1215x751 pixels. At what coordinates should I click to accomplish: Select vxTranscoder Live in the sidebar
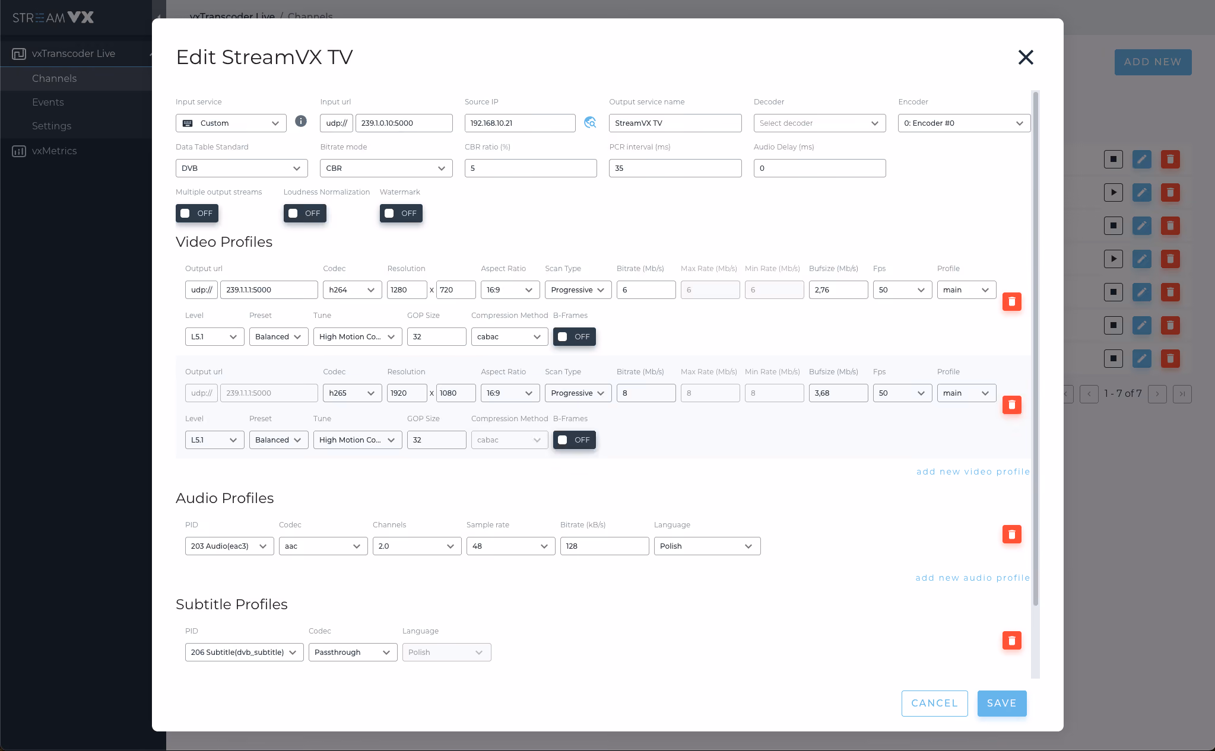74,53
